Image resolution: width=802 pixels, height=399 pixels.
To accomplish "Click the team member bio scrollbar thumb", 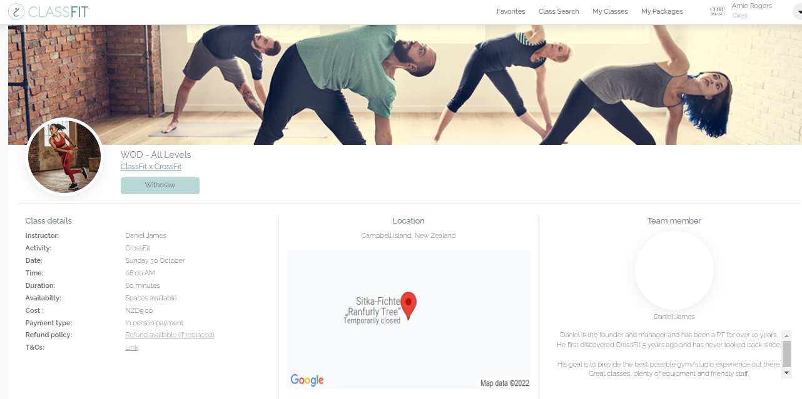I will pos(787,353).
